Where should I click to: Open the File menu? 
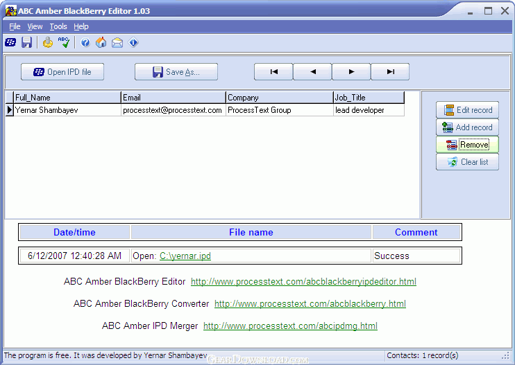pyautogui.click(x=15, y=26)
